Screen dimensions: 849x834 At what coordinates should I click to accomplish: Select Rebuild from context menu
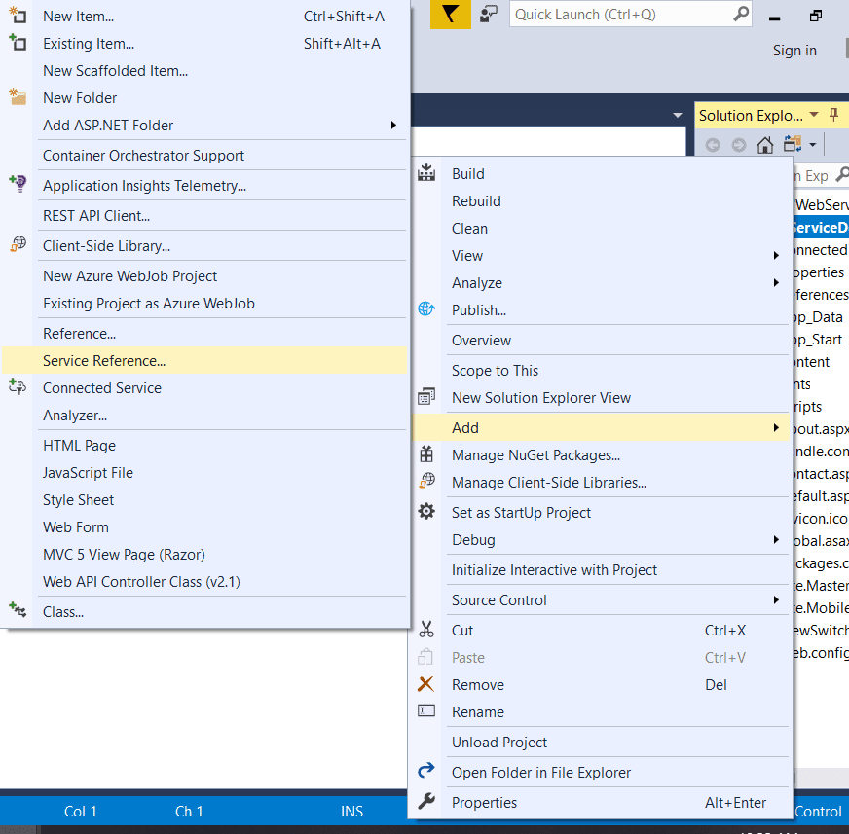tap(600, 200)
